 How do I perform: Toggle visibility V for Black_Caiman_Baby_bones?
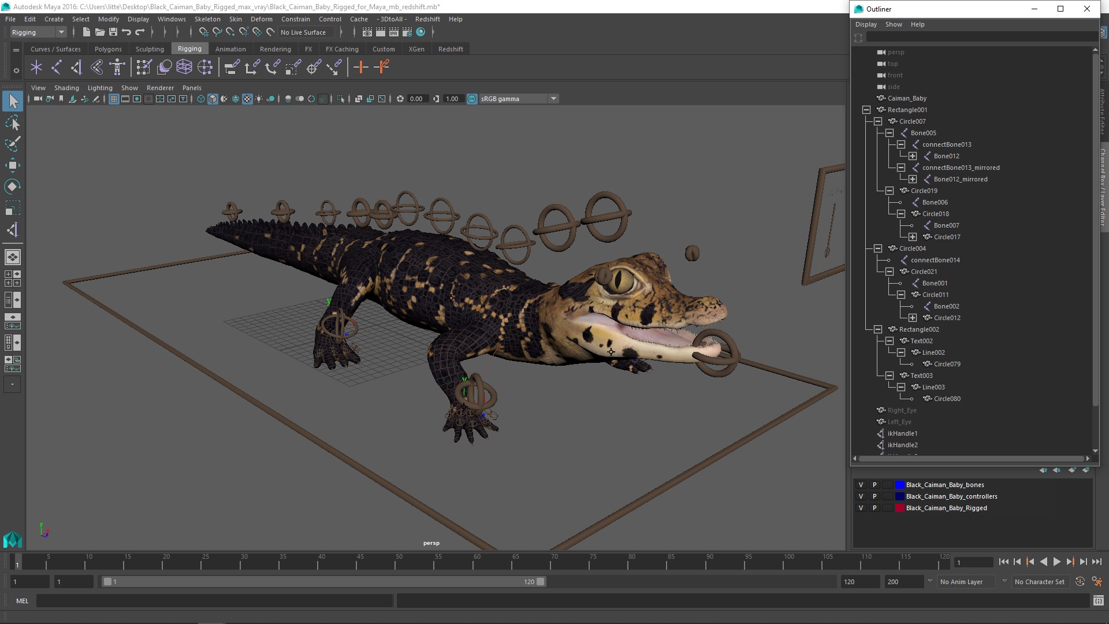860,485
